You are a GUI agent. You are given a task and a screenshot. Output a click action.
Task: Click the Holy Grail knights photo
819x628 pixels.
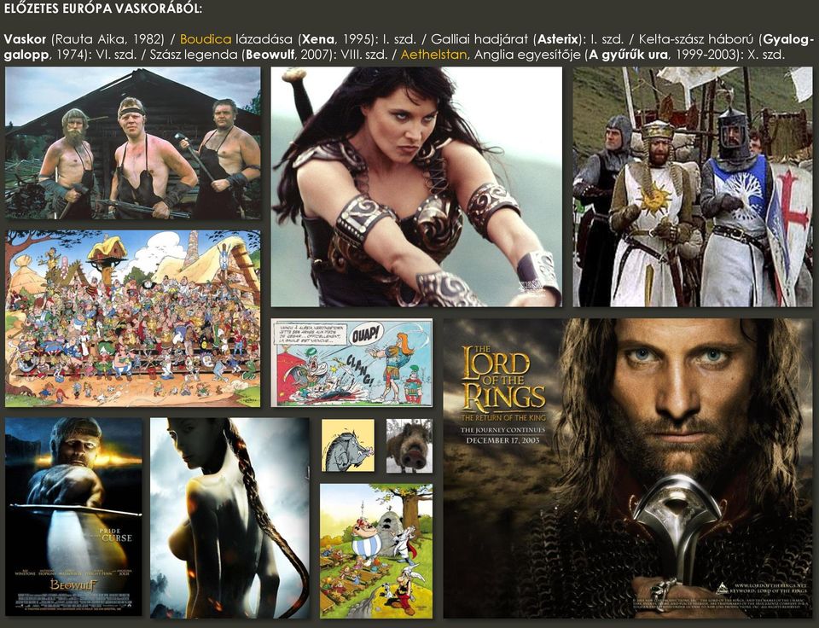pos(693,187)
